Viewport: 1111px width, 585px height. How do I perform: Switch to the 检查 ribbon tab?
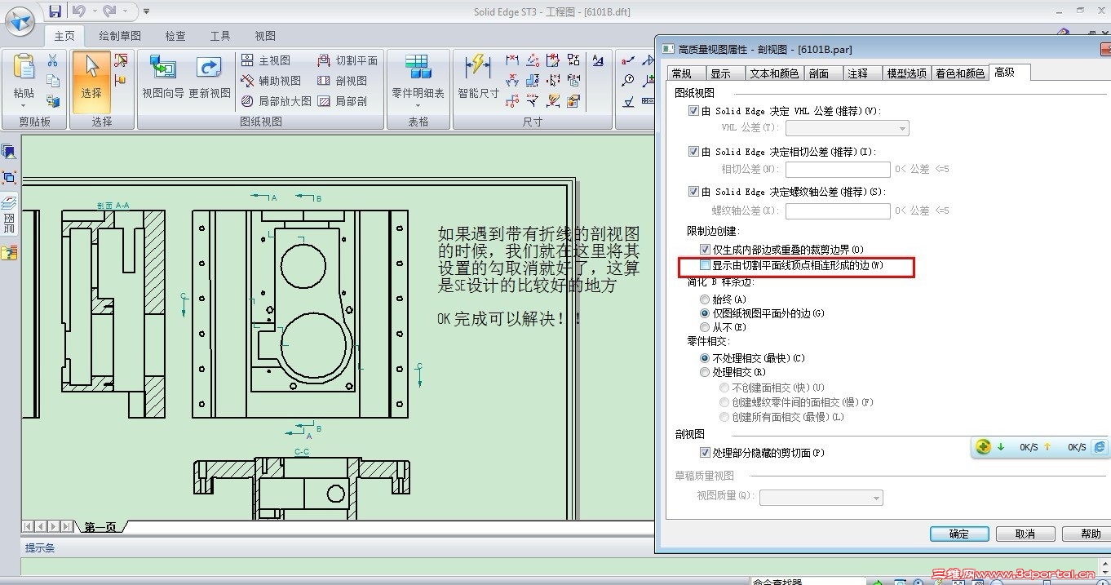pos(175,36)
